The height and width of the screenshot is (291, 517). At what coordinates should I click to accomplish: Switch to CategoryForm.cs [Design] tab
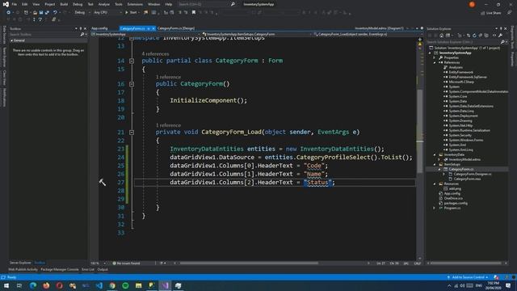click(x=176, y=28)
